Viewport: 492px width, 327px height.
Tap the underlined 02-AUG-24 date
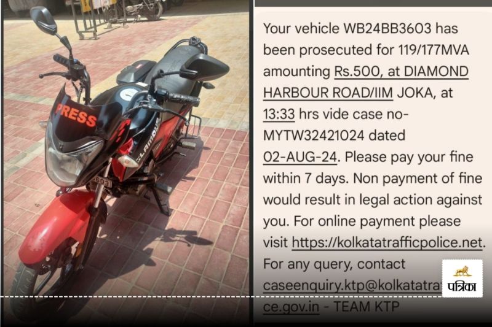coord(300,157)
